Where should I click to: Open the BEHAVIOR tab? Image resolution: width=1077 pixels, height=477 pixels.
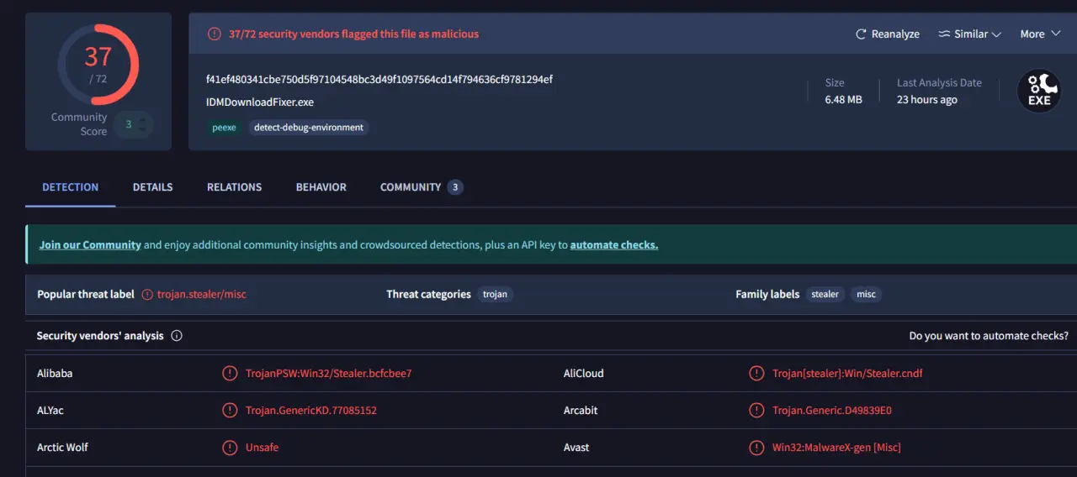pos(321,187)
